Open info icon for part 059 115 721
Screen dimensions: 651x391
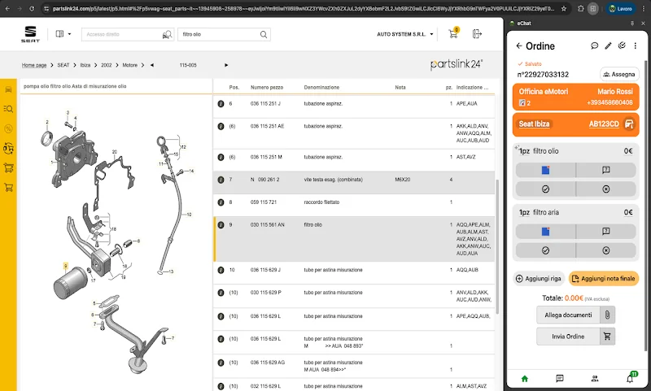pyautogui.click(x=221, y=202)
